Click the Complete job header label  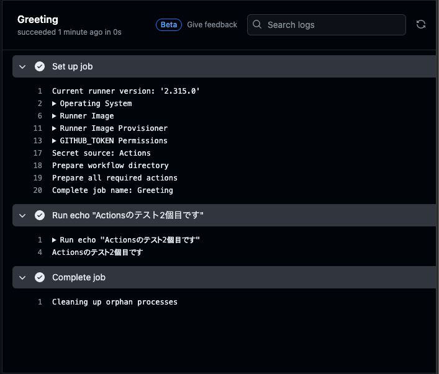[79, 277]
